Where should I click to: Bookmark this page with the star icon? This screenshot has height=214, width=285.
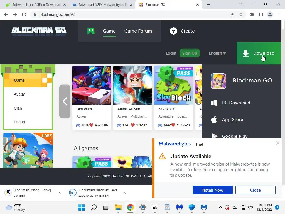tap(241, 14)
